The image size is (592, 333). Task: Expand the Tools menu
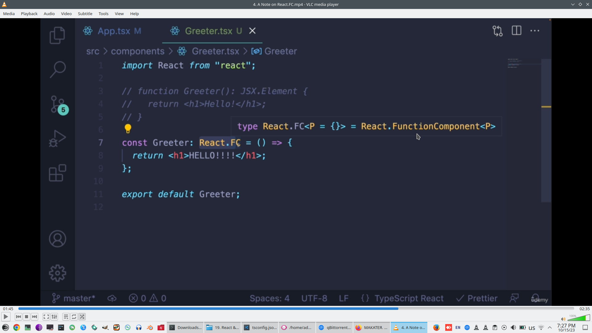pos(103,14)
